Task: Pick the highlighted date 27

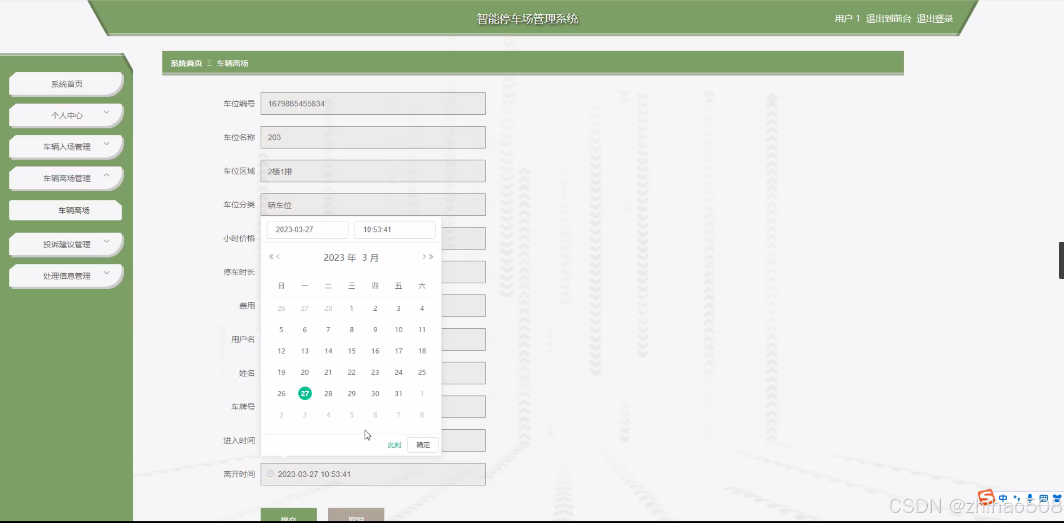Action: tap(305, 394)
